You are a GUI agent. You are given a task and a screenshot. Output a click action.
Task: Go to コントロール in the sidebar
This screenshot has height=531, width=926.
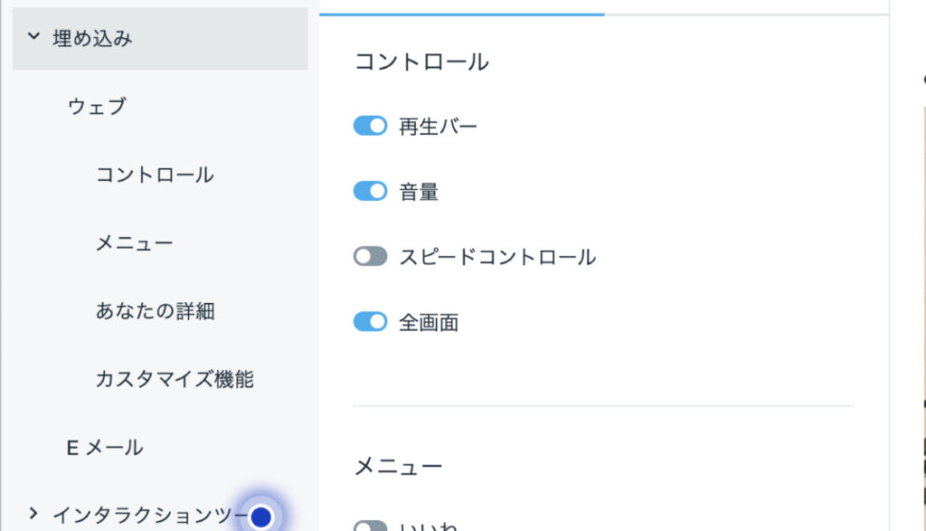point(155,175)
